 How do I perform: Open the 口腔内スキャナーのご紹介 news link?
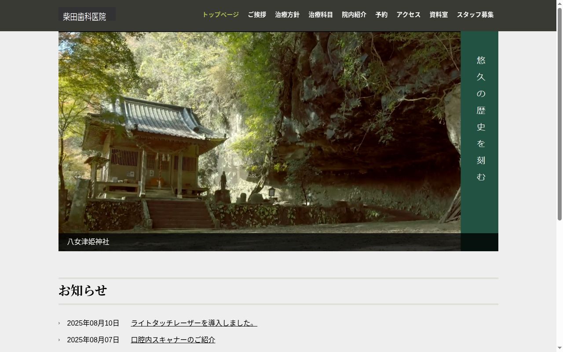(173, 340)
